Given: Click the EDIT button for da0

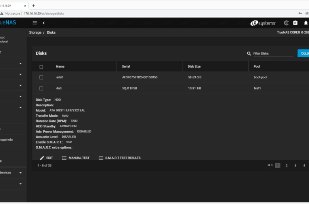Looking at the screenshot, I should [x=46, y=158].
